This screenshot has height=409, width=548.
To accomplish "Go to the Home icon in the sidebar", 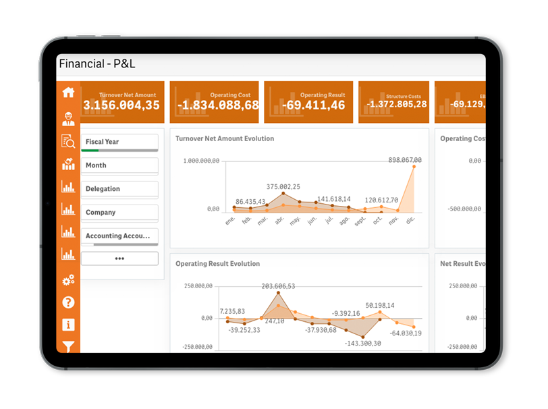I will (x=68, y=92).
